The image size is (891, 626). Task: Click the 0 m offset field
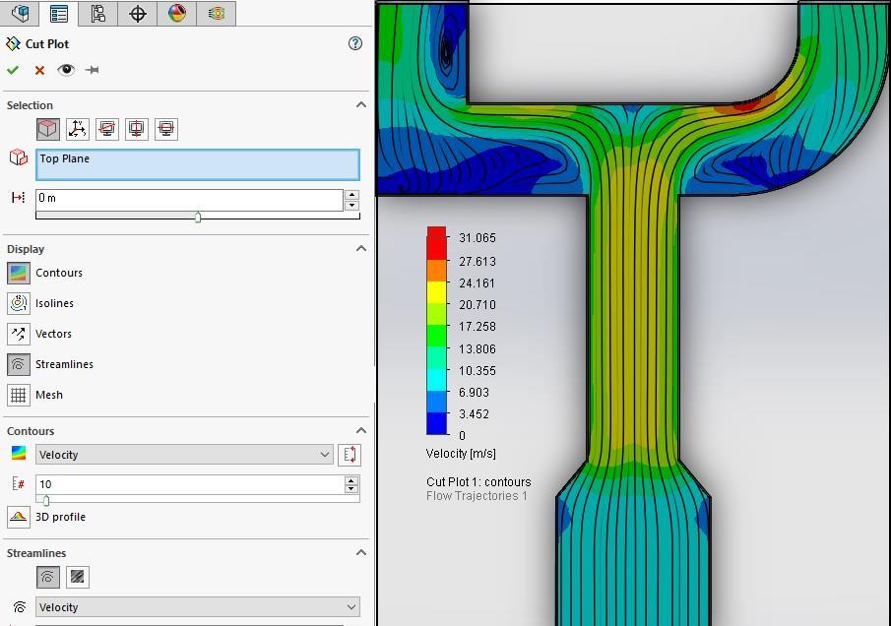189,199
